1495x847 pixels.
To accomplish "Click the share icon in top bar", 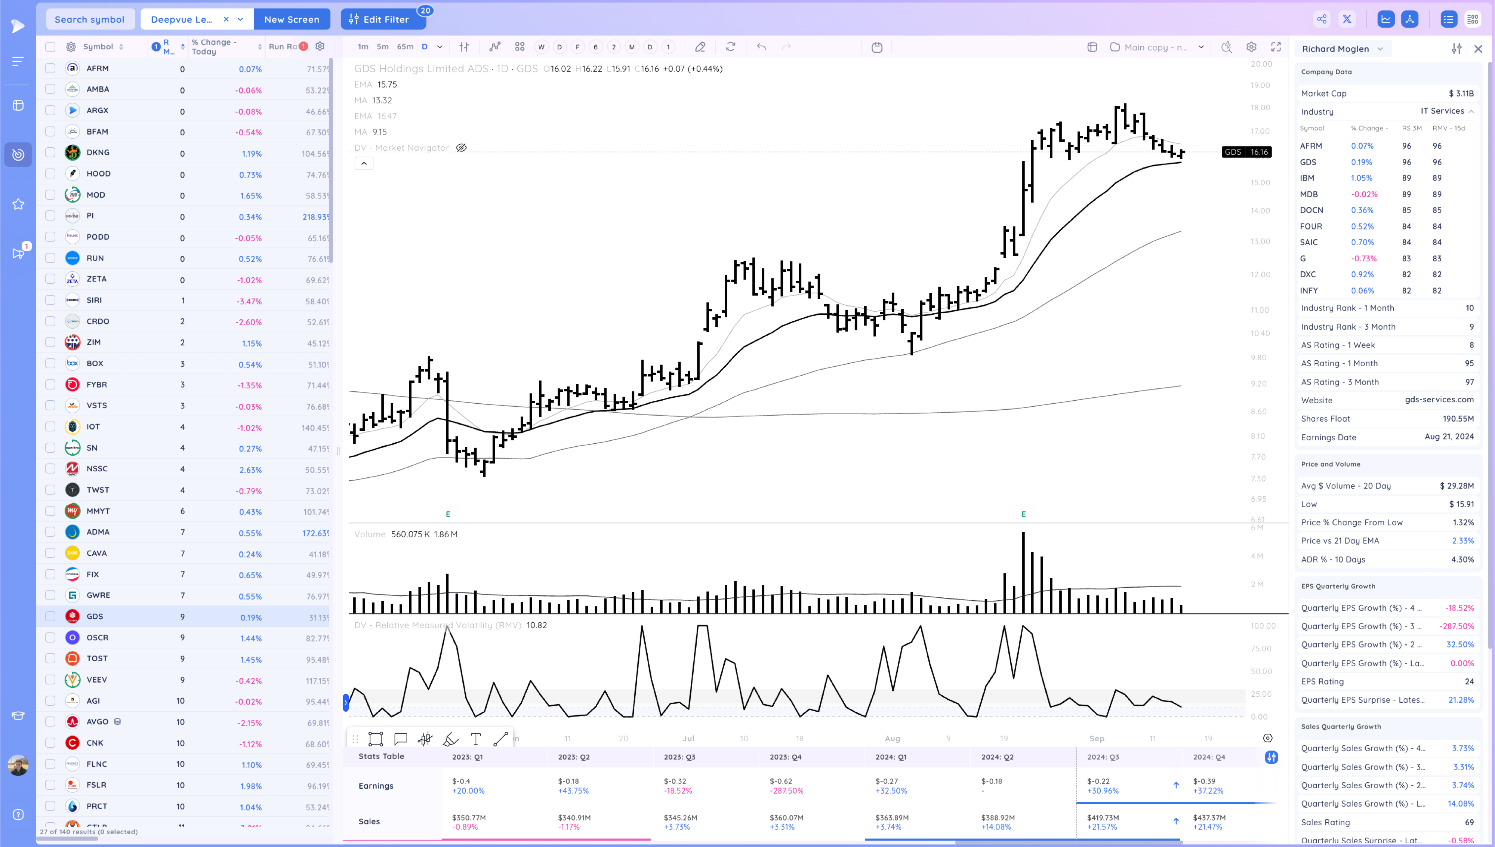I will [x=1322, y=19].
